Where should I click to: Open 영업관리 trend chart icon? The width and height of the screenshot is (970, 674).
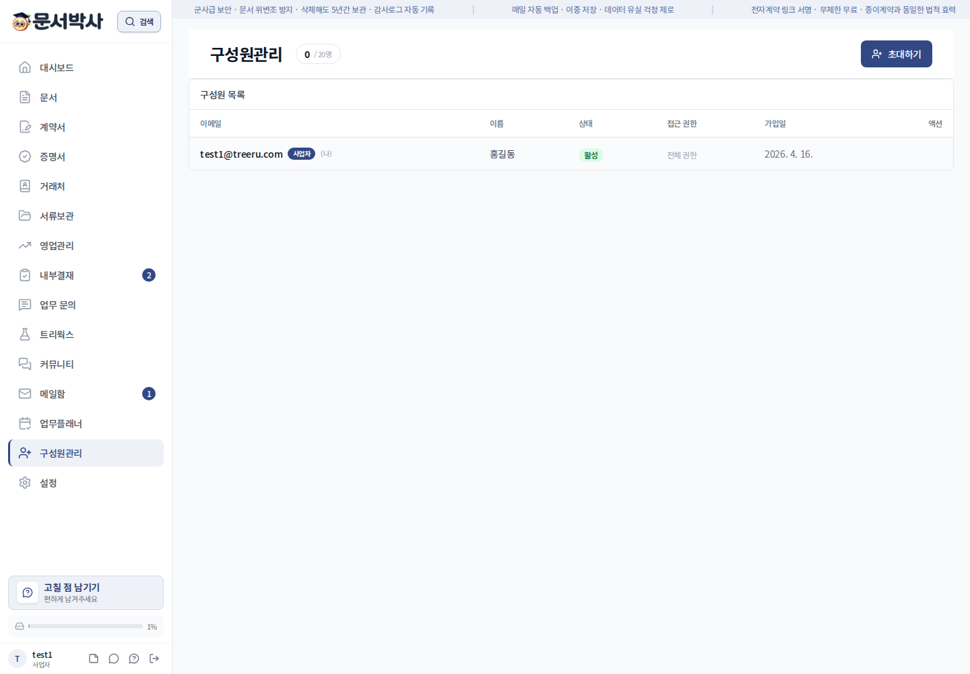(25, 245)
